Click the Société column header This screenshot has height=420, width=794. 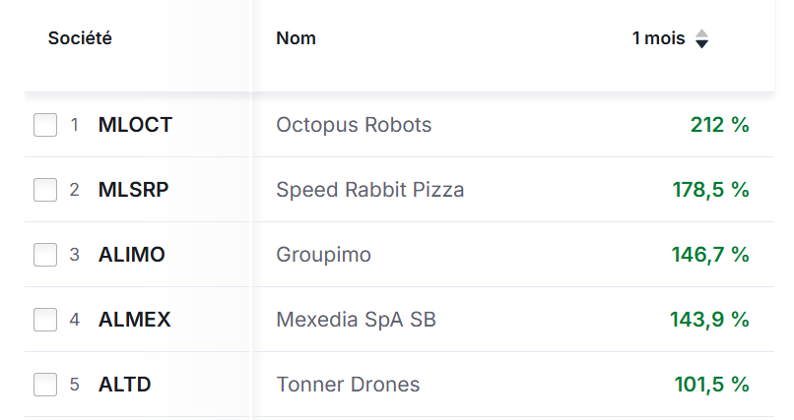(80, 39)
